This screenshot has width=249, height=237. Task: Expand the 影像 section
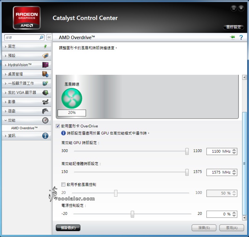point(27,102)
